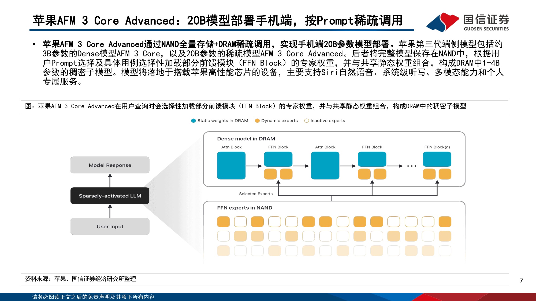Click the figure caption starting with '图：苹果AFM 3 Core Advanced'
The width and height of the screenshot is (536, 301).
[x=245, y=106]
